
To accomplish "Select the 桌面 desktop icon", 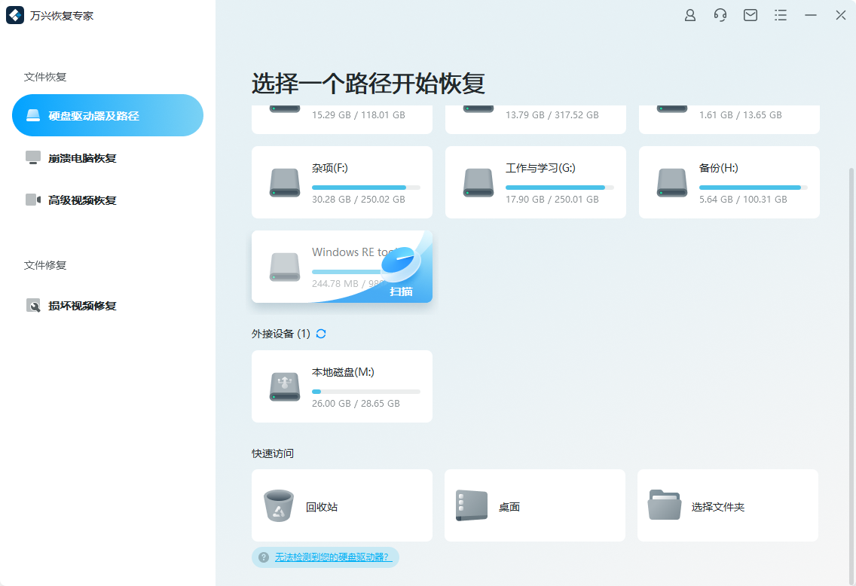I will pos(471,505).
